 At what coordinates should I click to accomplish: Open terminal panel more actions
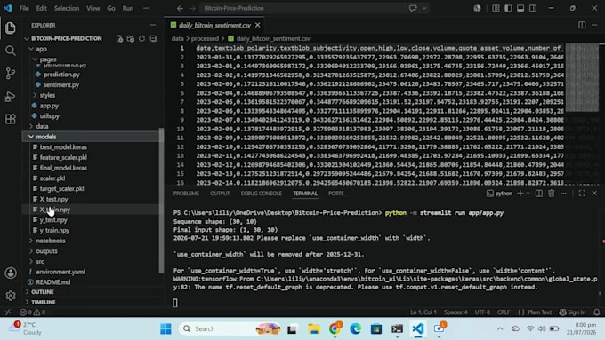coord(564,194)
